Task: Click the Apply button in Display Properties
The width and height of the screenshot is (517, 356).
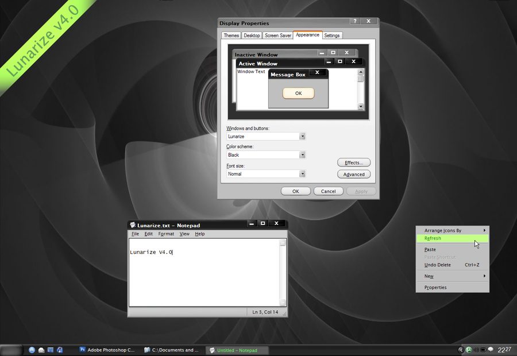Action: pyautogui.click(x=361, y=191)
